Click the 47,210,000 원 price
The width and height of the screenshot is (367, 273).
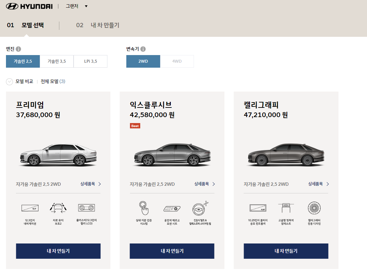coord(266,115)
